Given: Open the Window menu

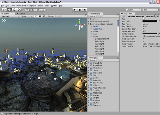Looking at the screenshot, I should tap(54, 6).
